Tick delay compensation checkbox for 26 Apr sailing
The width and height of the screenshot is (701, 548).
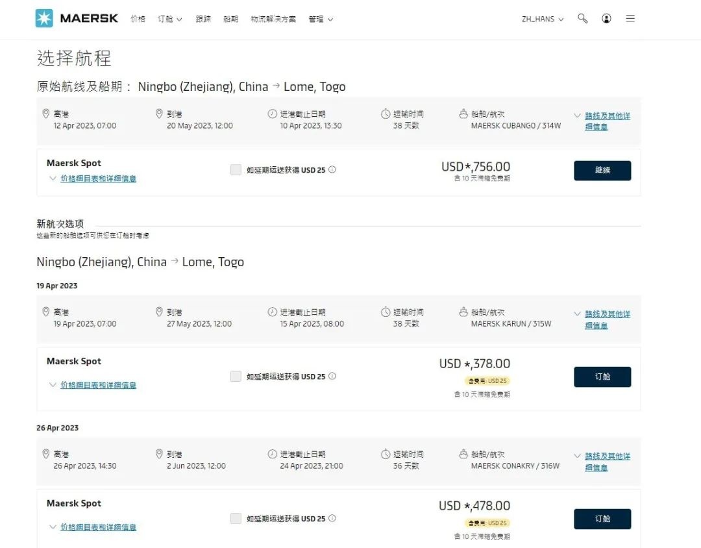click(x=236, y=519)
